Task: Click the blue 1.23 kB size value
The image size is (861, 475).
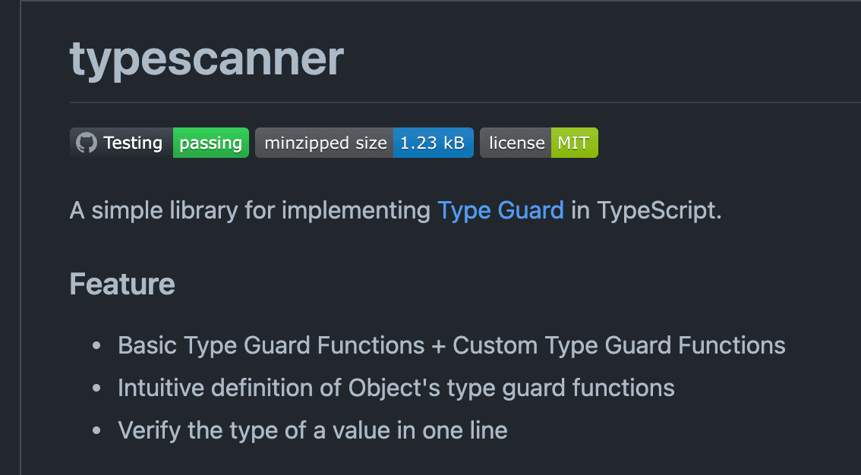Action: [434, 143]
